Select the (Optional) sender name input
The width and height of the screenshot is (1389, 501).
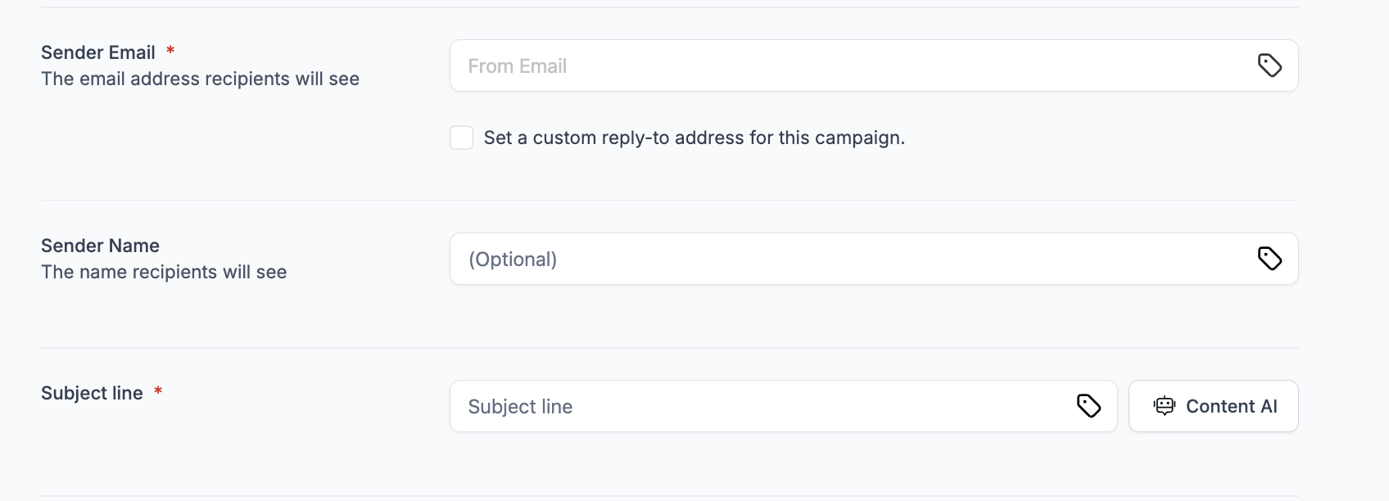(874, 259)
